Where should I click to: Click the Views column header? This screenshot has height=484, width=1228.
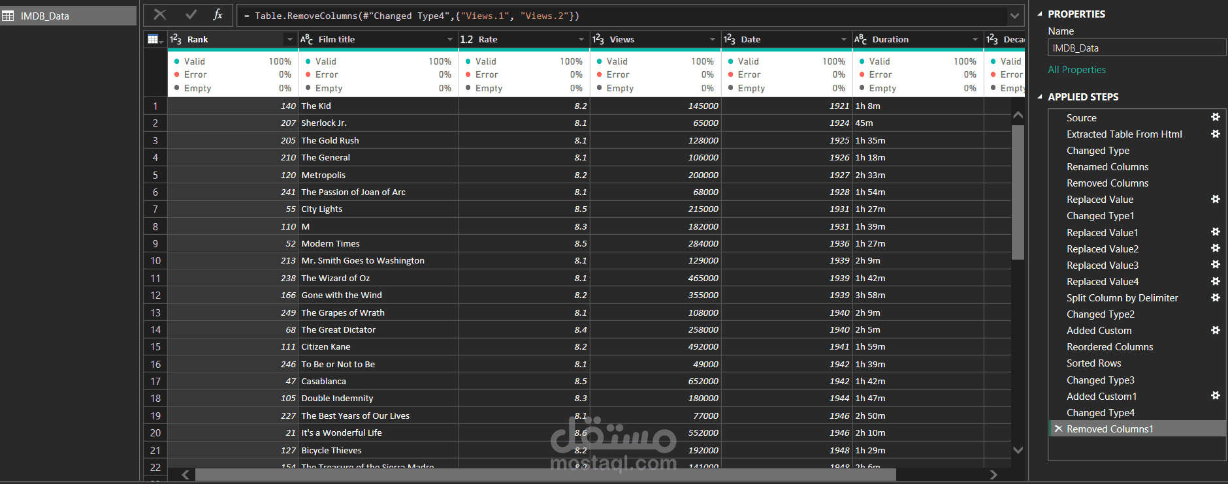pos(656,39)
